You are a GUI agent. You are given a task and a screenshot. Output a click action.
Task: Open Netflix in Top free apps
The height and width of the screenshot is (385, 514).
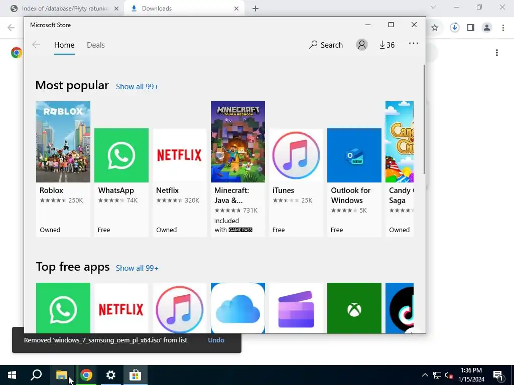tap(121, 308)
